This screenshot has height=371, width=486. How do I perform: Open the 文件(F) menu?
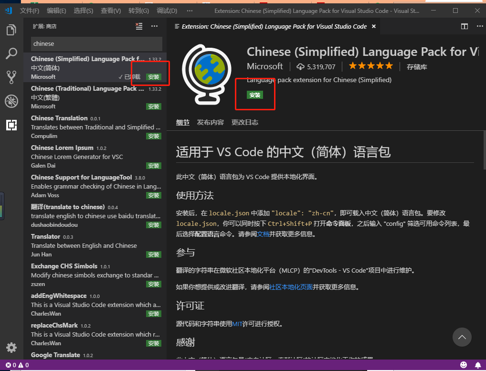tap(30, 11)
